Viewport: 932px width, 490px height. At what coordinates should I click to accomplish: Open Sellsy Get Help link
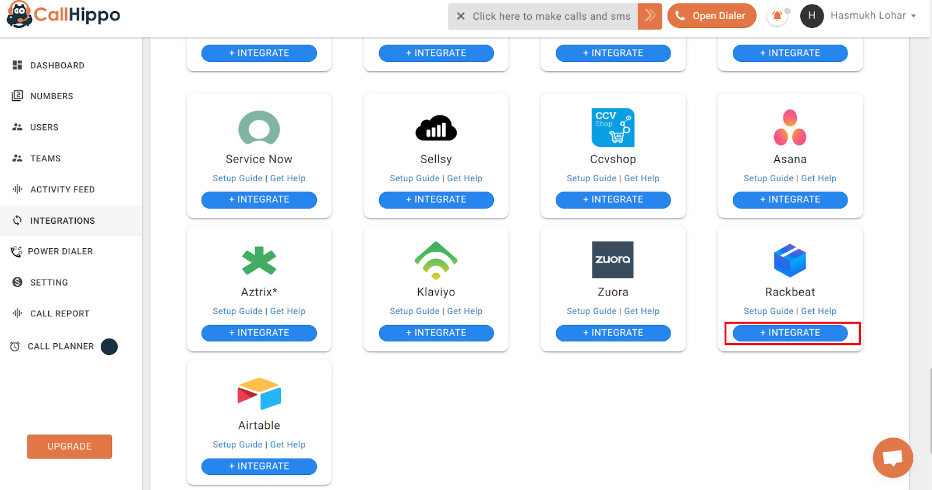coord(465,178)
